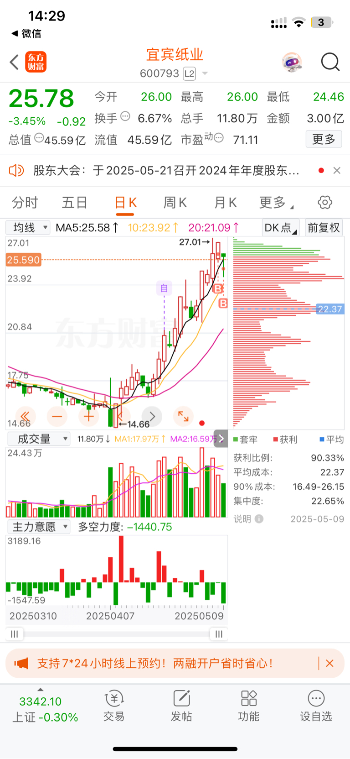Open the robot assistant avatar
This screenshot has height=759, width=350.
292,62
